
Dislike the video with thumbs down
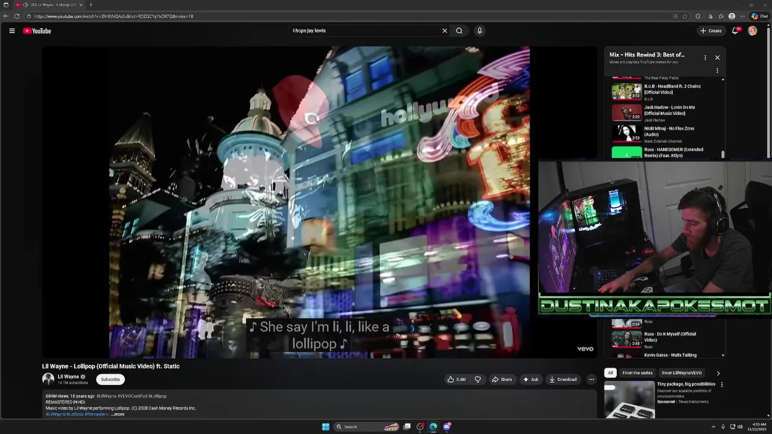pyautogui.click(x=478, y=379)
